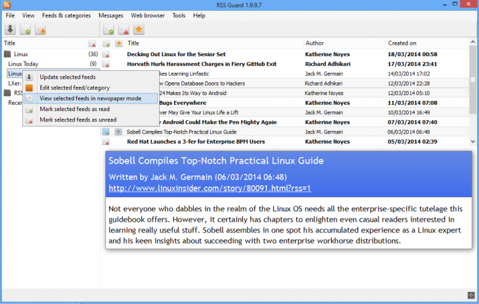Click the fullscreen icon in the status bar

pos(471,294)
